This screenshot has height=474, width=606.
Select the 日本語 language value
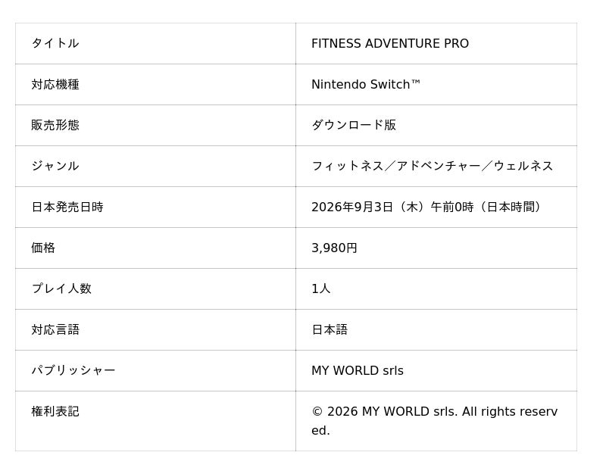pos(330,329)
